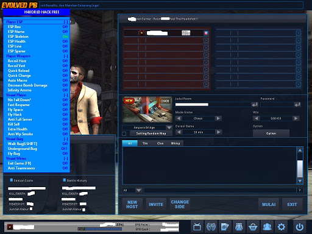Toggle ESP Skeleton option

tap(37, 37)
